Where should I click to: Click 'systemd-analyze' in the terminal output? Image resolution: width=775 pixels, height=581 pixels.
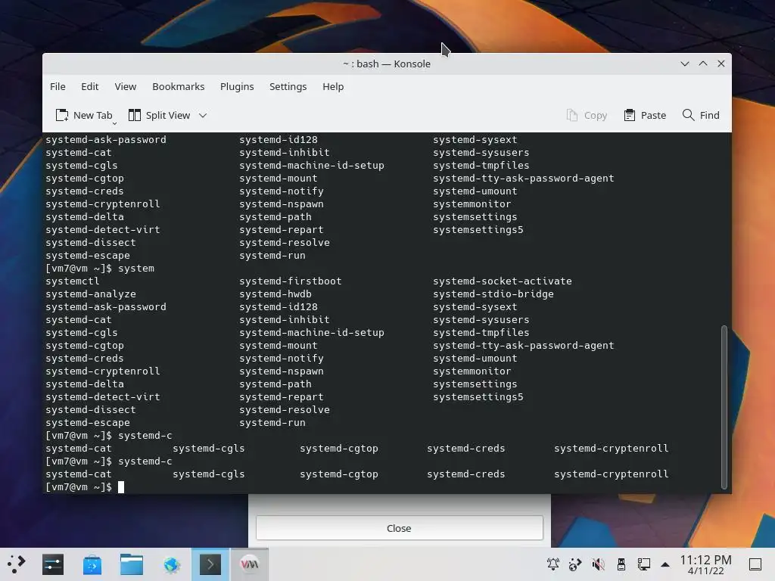point(91,294)
